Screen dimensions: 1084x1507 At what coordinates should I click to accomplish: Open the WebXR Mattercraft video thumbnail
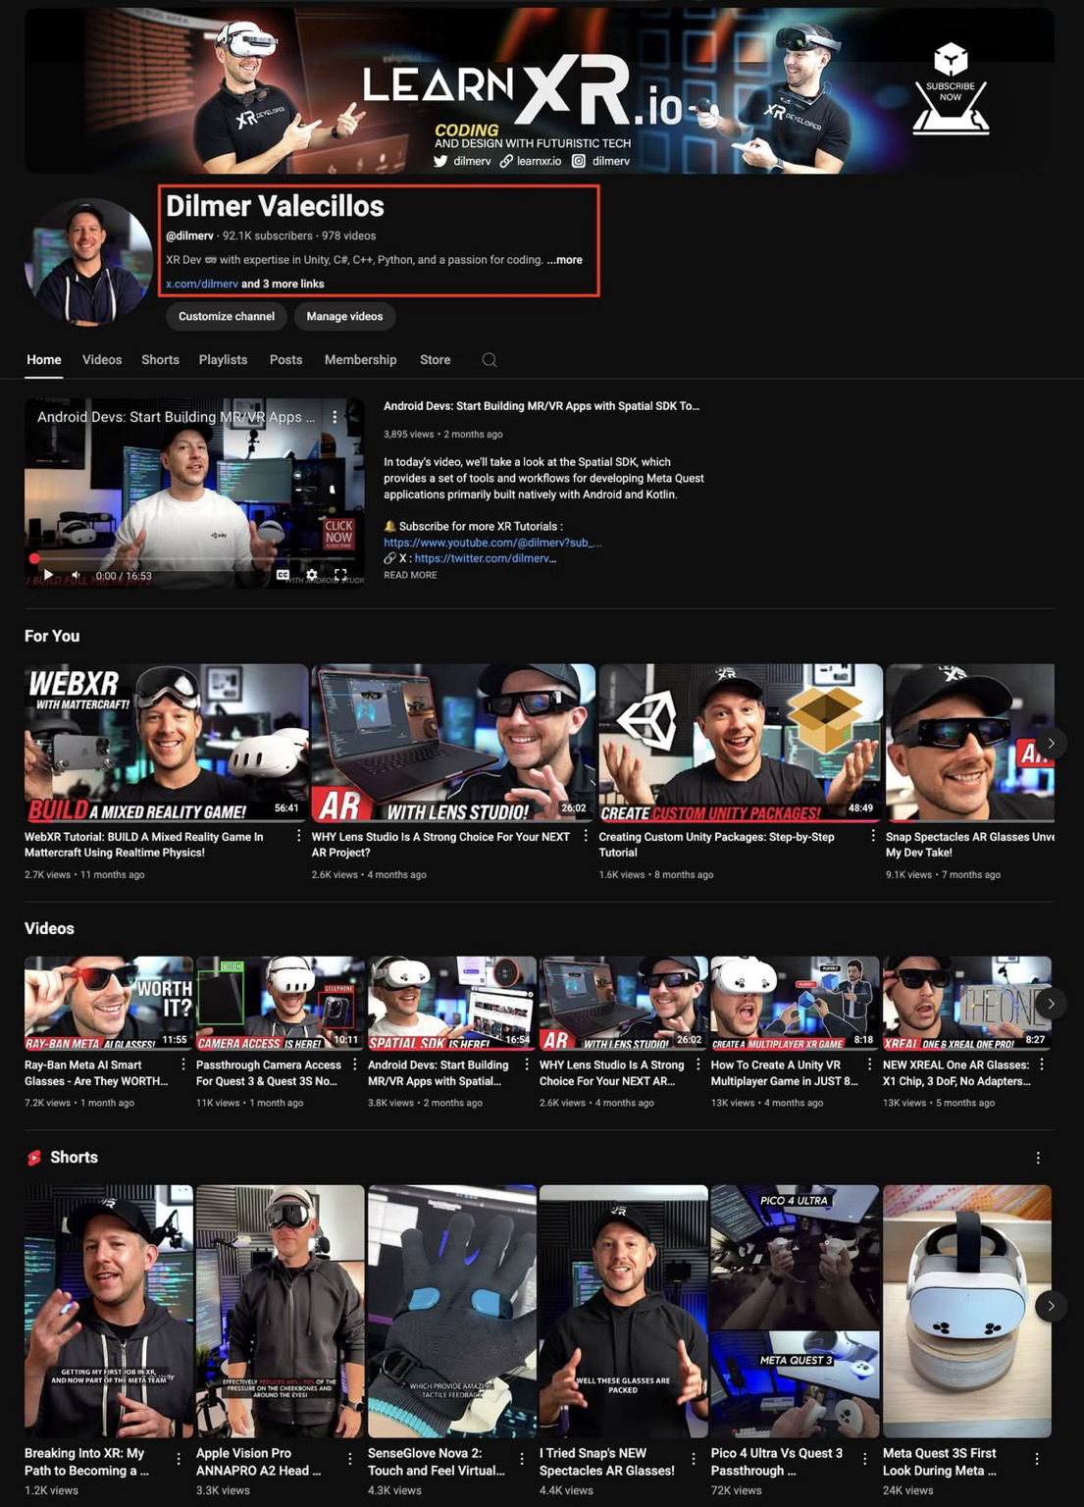click(x=167, y=743)
